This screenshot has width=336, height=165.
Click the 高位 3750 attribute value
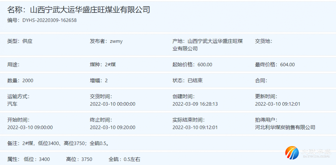[87, 159]
